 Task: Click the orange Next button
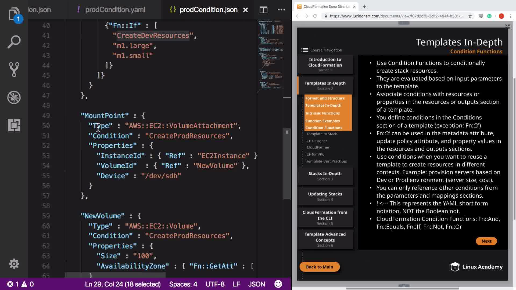point(486,241)
